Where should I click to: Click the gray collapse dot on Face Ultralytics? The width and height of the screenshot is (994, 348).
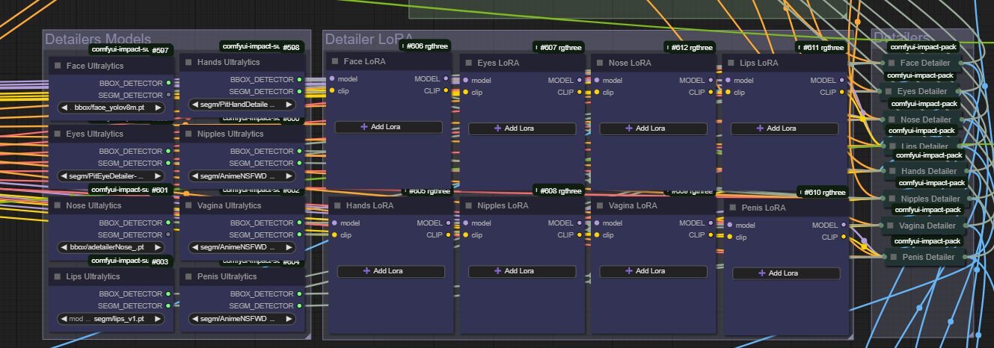(58, 66)
